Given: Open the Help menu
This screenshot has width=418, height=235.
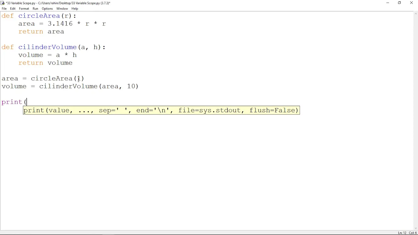Looking at the screenshot, I should pos(75,8).
